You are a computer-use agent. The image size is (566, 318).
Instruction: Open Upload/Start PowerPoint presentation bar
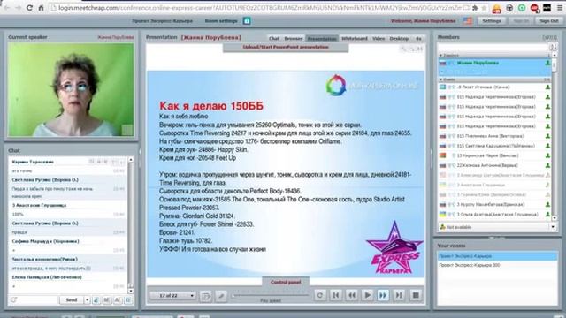tap(286, 47)
